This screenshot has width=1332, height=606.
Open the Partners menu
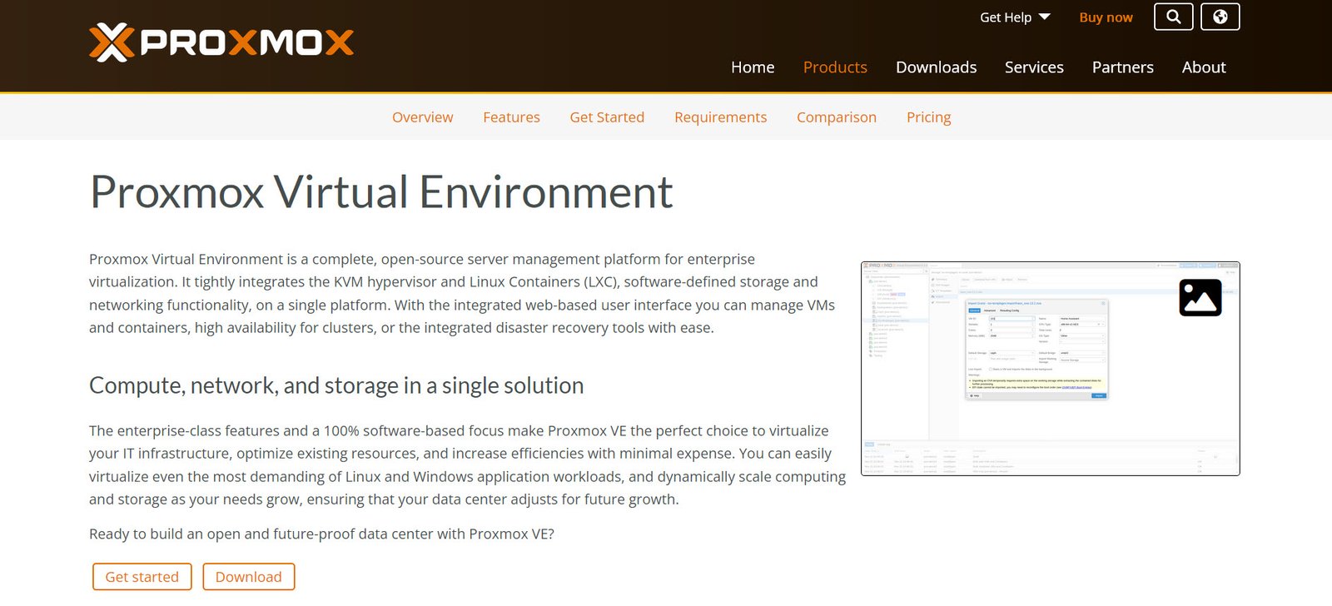[1122, 67]
